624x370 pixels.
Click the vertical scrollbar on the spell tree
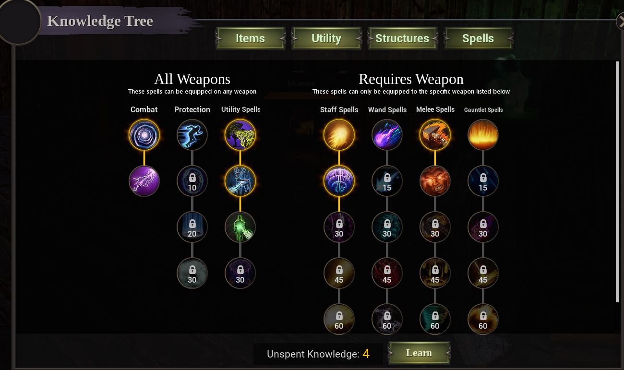(x=617, y=182)
